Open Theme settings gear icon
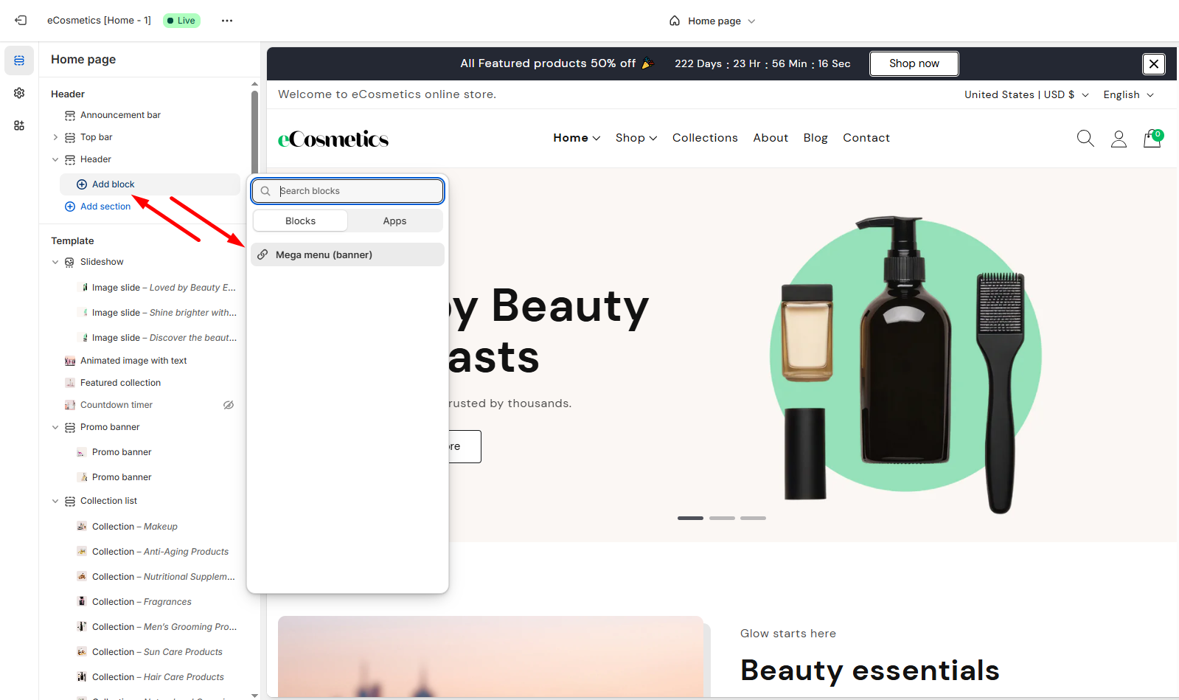1179x700 pixels. (19, 93)
